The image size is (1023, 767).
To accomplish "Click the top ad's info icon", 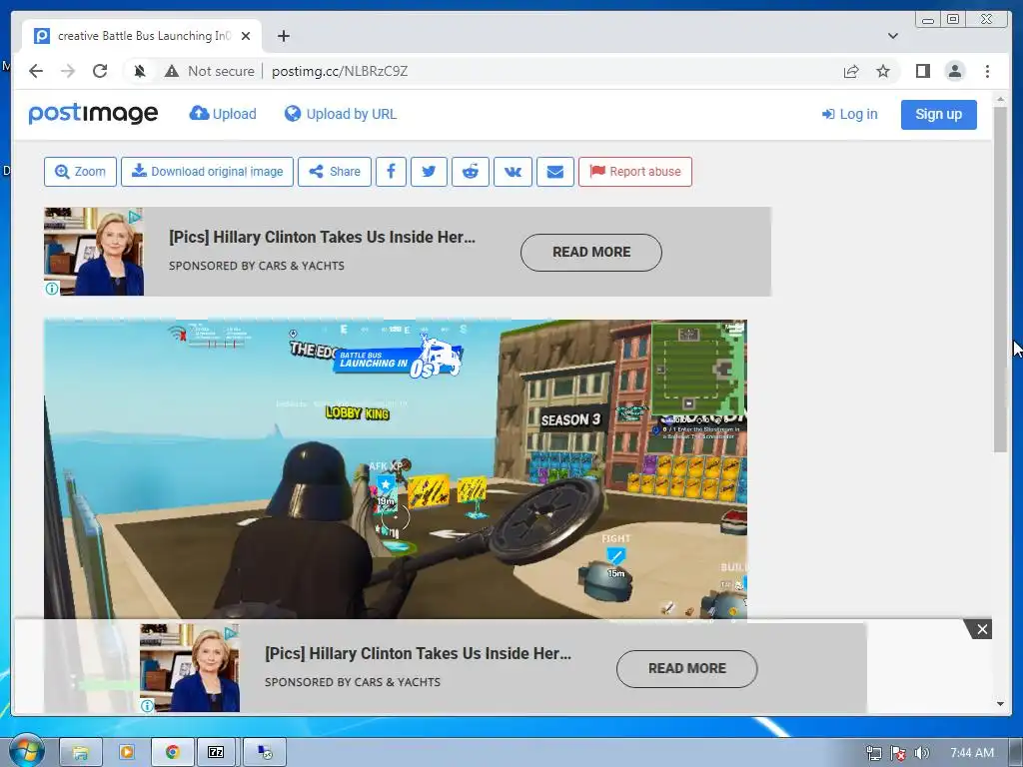I will click(x=52, y=289).
